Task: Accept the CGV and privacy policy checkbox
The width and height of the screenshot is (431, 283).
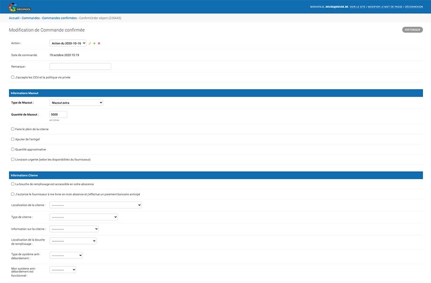Action: (13, 77)
